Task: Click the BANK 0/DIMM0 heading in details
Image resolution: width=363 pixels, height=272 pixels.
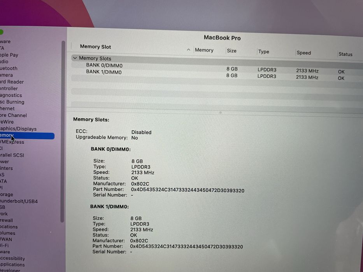Action: (110, 150)
